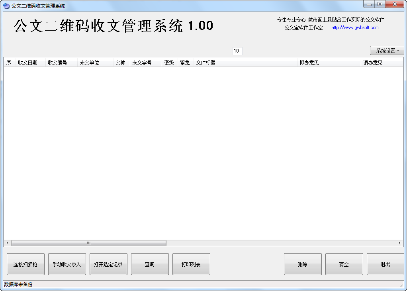Open the gwbsoft.com website link
Image resolution: width=407 pixels, height=291 pixels.
tap(355, 27)
